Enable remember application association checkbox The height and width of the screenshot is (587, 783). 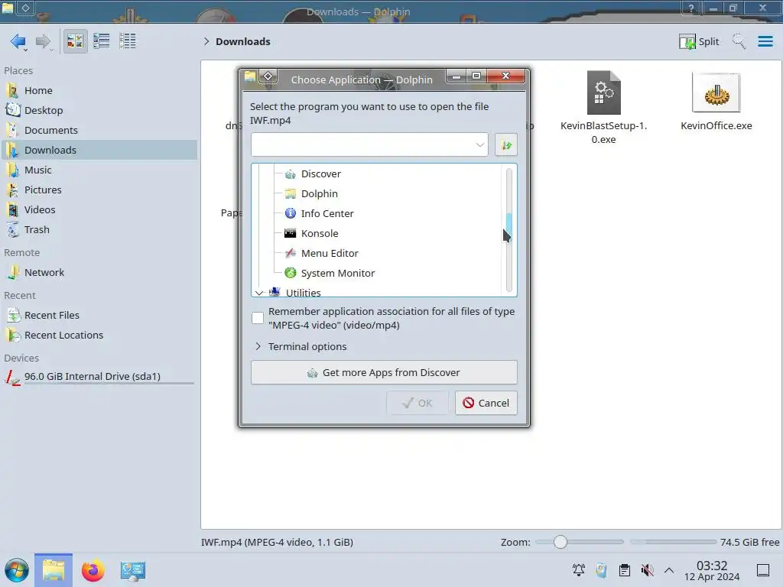[258, 318]
